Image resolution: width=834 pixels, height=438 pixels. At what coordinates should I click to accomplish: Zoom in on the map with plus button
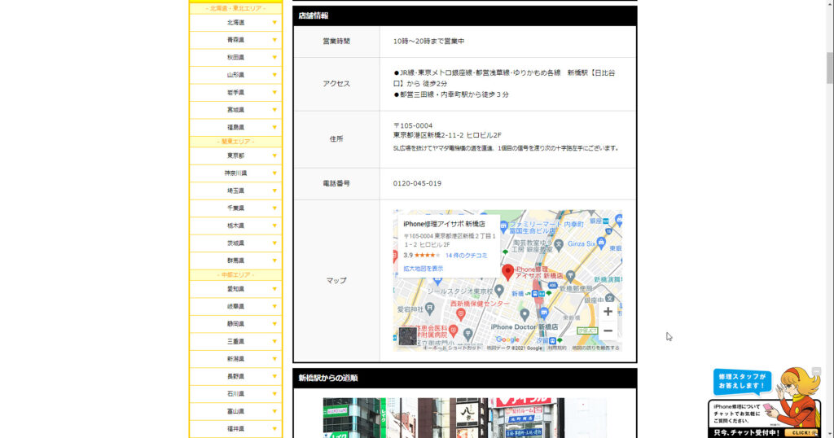pyautogui.click(x=608, y=312)
